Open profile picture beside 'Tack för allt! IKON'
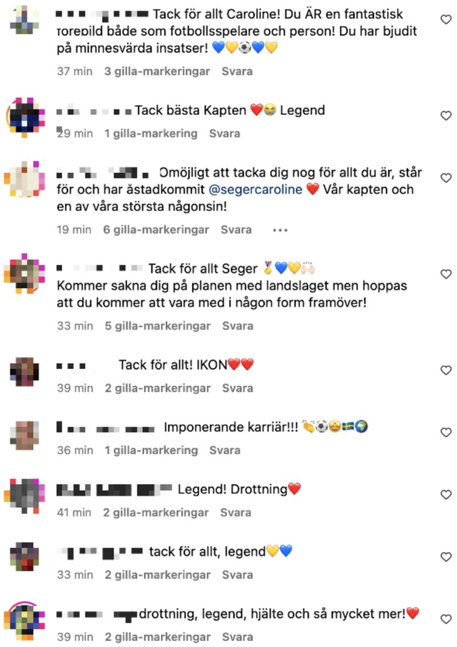Screen dimensions: 457x647 pyautogui.click(x=25, y=372)
